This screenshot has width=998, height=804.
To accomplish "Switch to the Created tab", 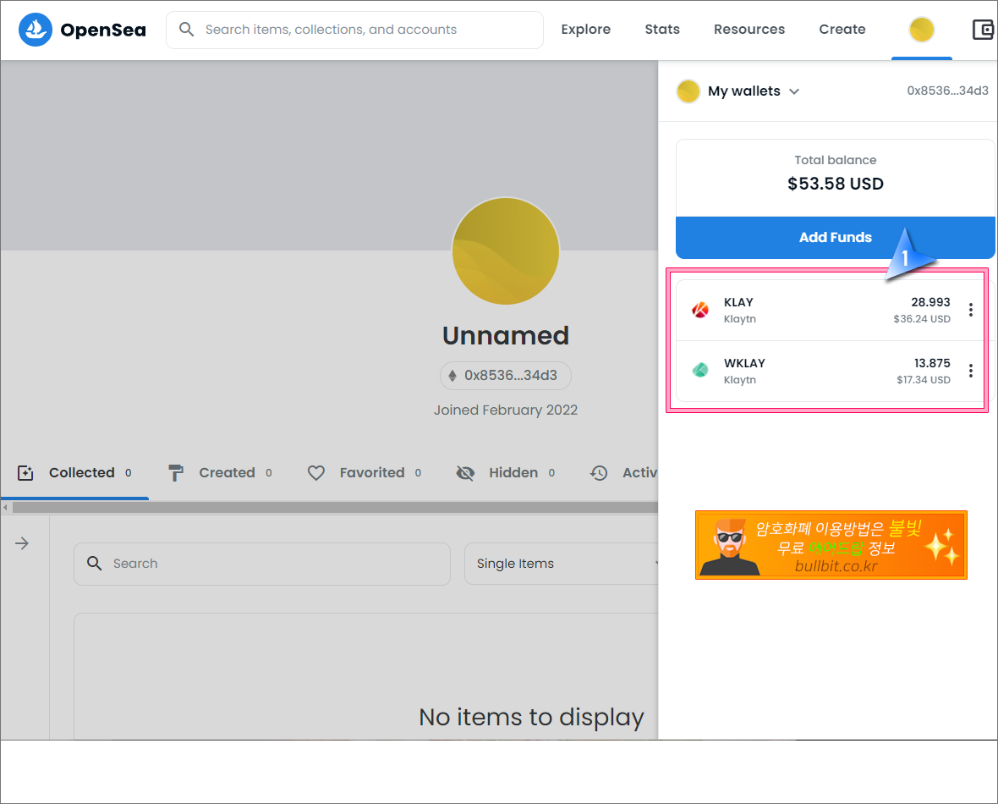I will click(x=220, y=473).
